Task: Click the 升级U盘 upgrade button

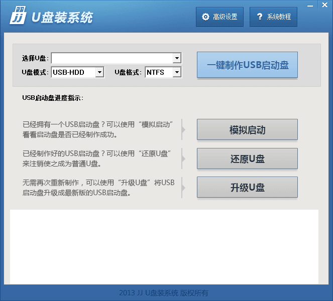Action: pyautogui.click(x=247, y=188)
